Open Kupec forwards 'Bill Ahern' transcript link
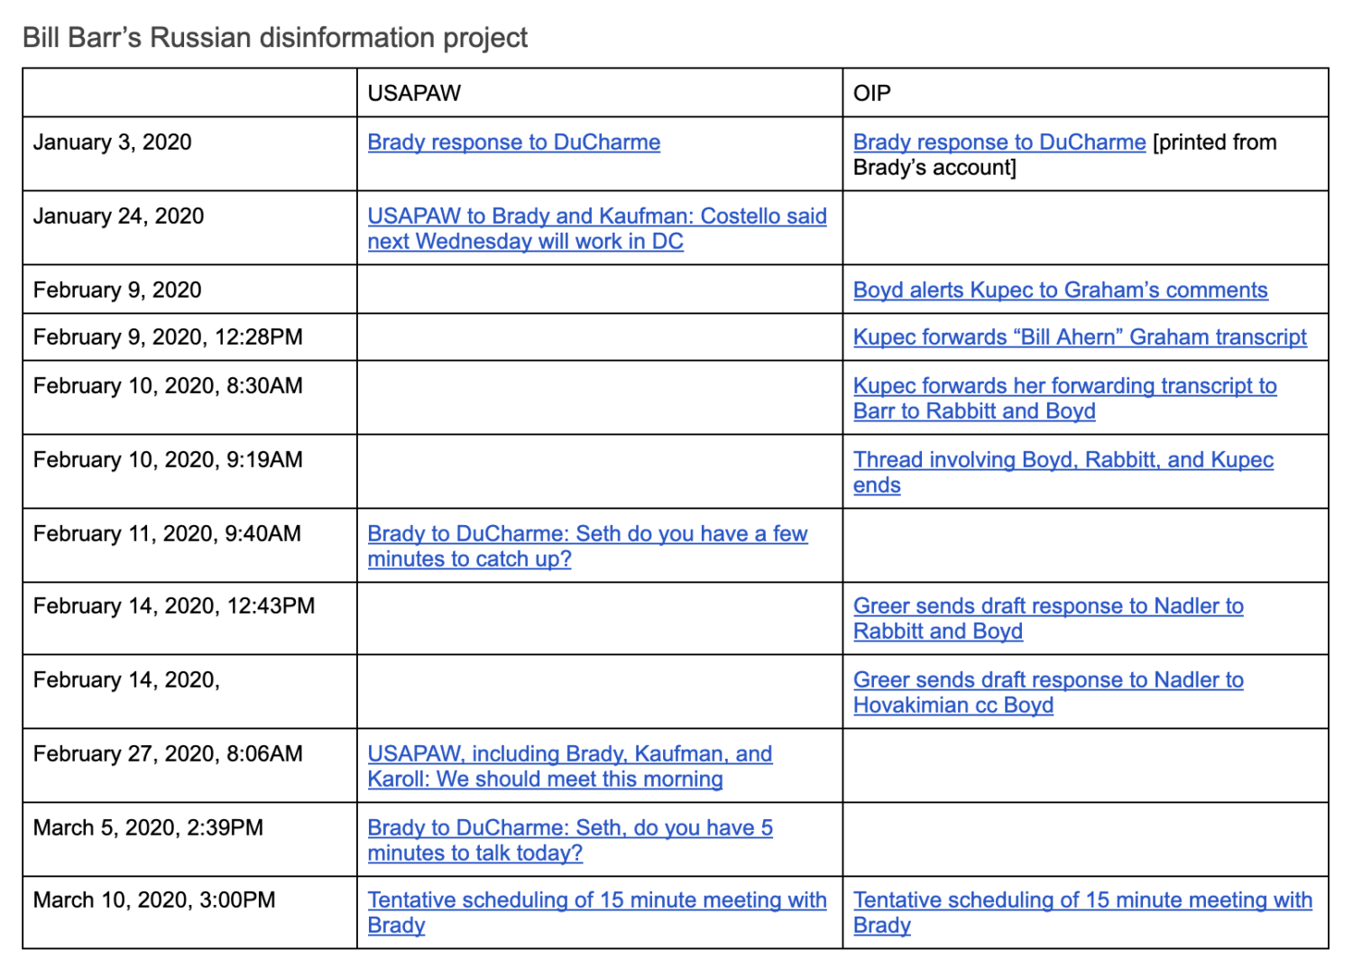 [1079, 337]
